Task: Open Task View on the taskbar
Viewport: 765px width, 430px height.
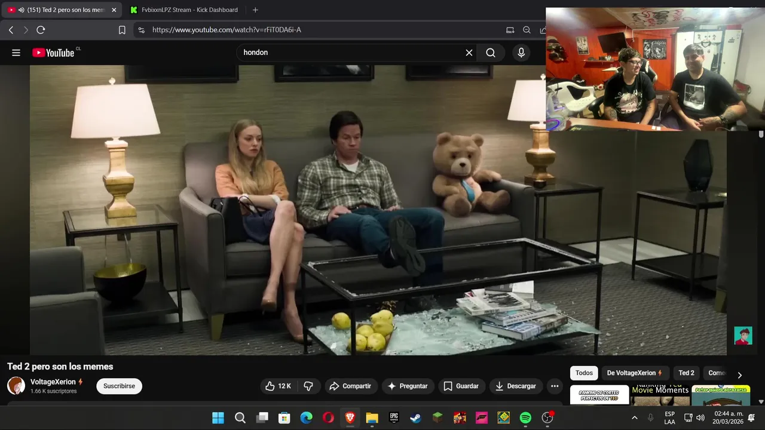Action: (262, 418)
